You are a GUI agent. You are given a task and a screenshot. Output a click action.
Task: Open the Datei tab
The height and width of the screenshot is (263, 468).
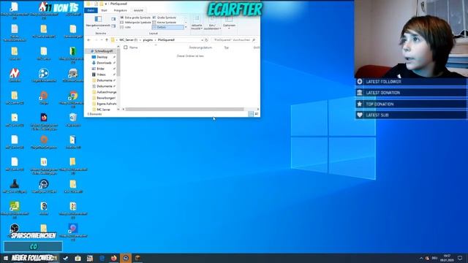(x=91, y=10)
